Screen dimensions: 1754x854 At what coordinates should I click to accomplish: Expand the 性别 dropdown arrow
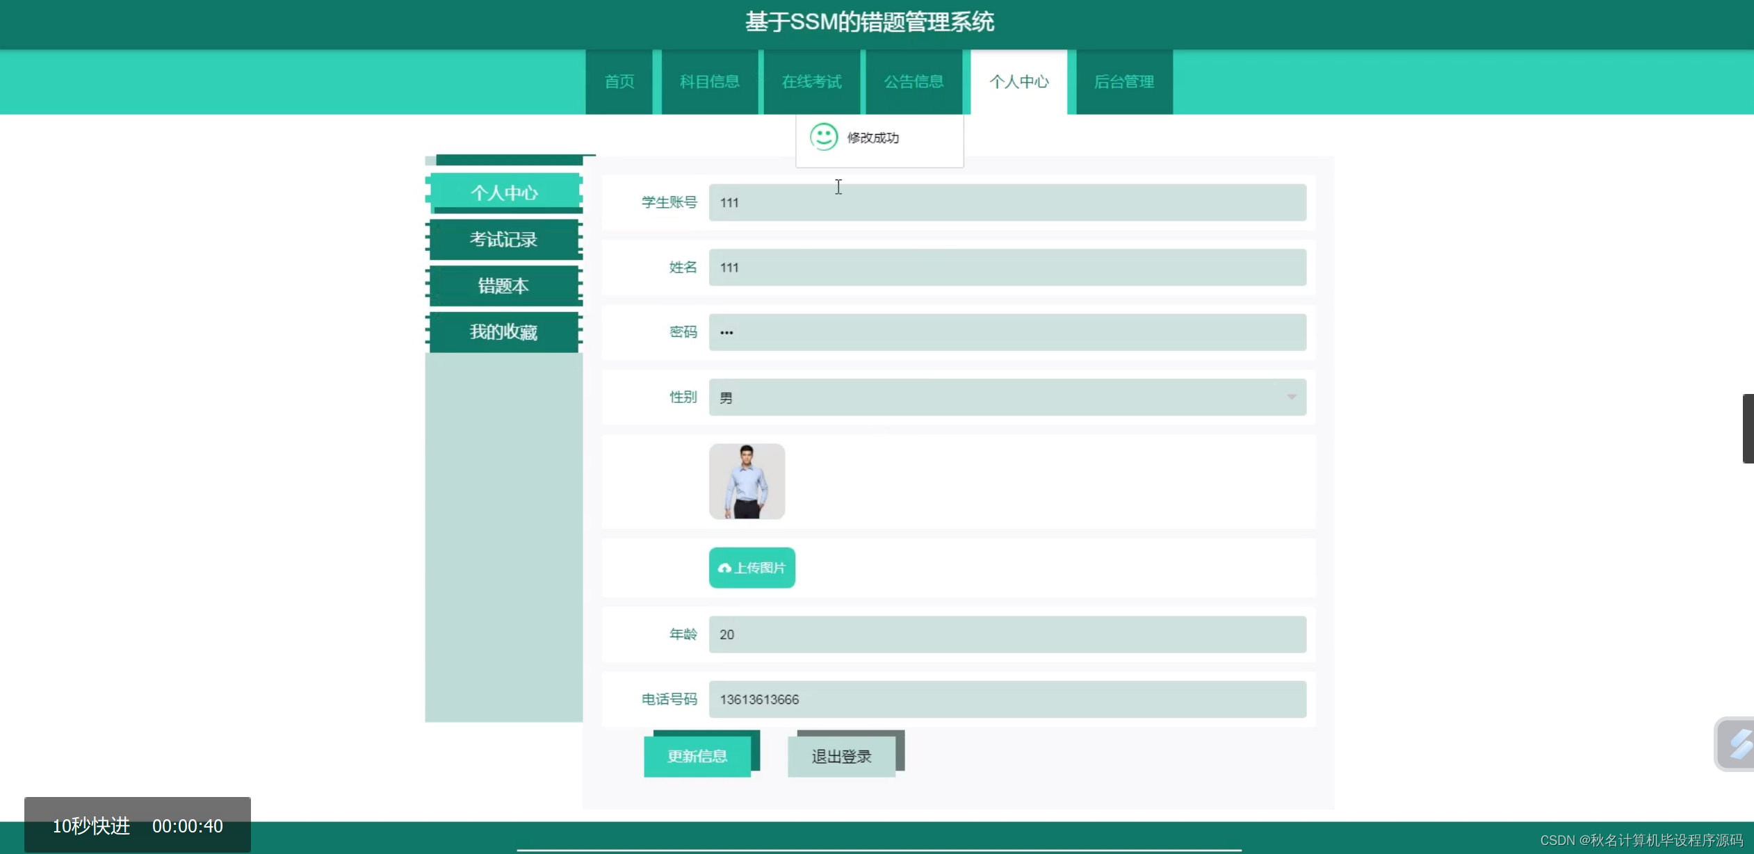click(1291, 397)
